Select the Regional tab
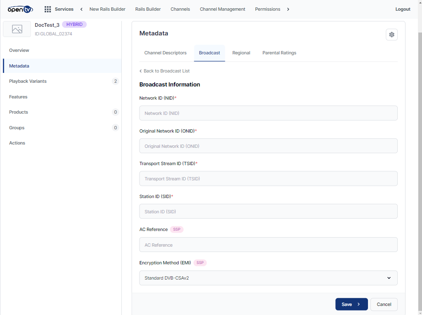The width and height of the screenshot is (422, 315). (241, 53)
